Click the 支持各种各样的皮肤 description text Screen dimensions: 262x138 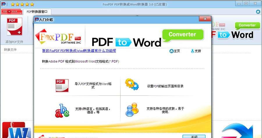pos(165,110)
